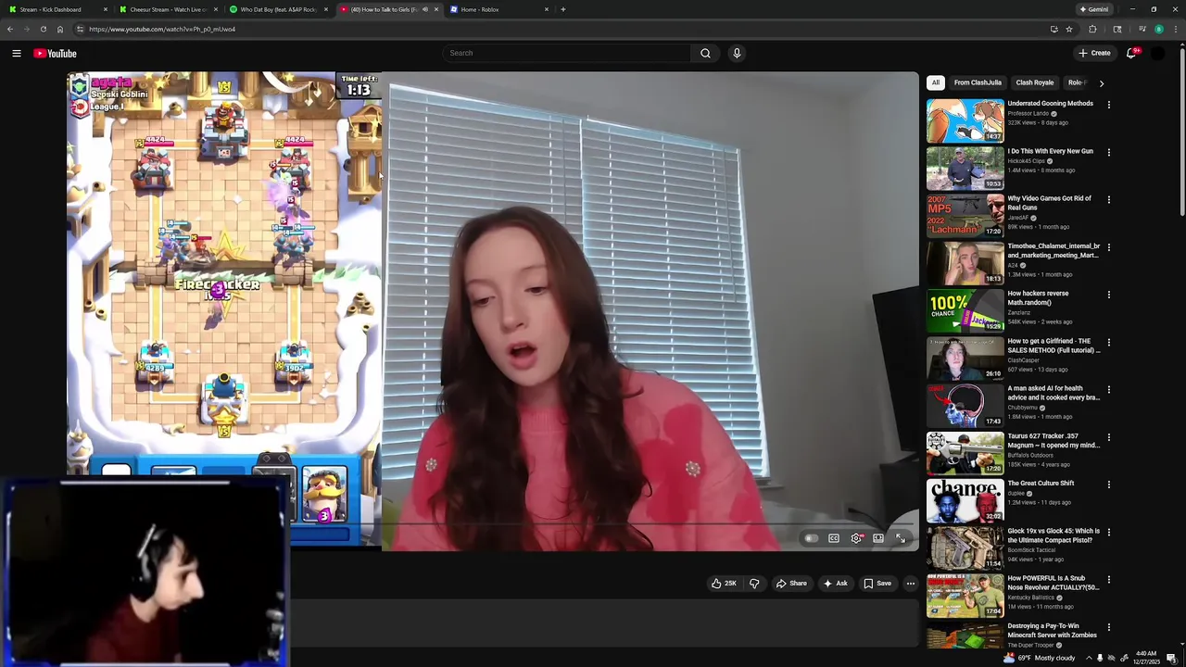Click the Ask button
This screenshot has width=1186, height=667.
[x=835, y=584]
